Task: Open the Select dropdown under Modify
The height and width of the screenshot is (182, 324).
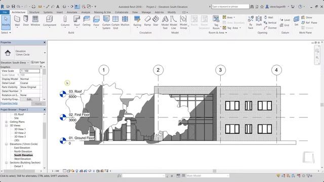Action: 6,32
